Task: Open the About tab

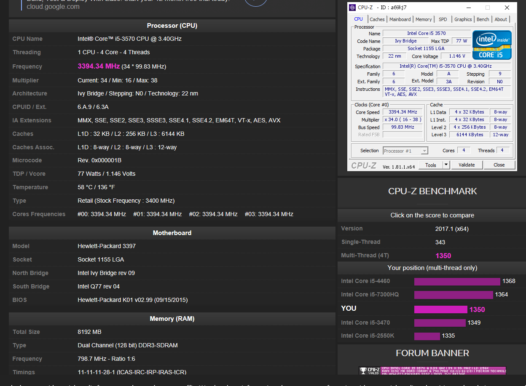Action: point(501,19)
